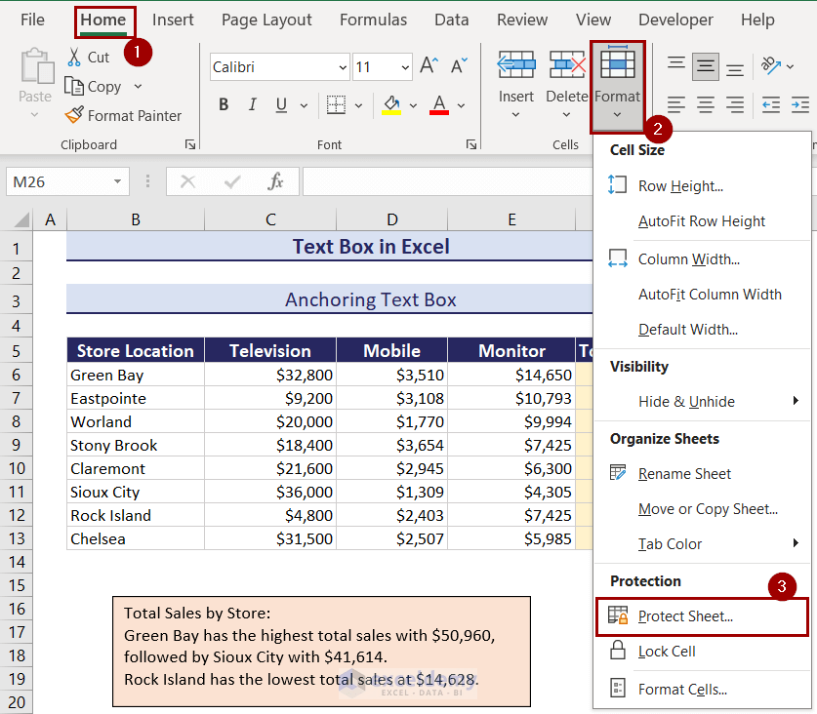Open the Fill Color dropdown arrow
This screenshot has height=714, width=817.
(x=411, y=104)
